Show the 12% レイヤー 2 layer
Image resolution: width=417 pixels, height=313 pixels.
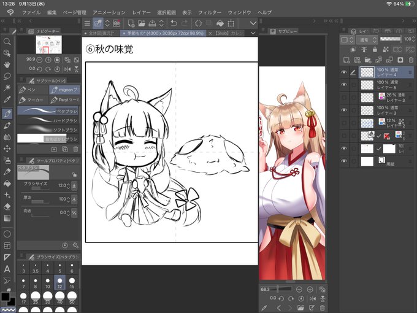click(344, 123)
